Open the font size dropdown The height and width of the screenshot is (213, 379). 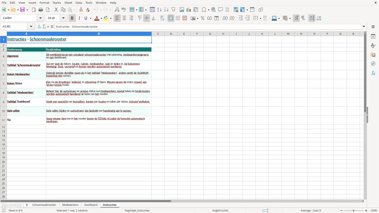tap(63, 18)
